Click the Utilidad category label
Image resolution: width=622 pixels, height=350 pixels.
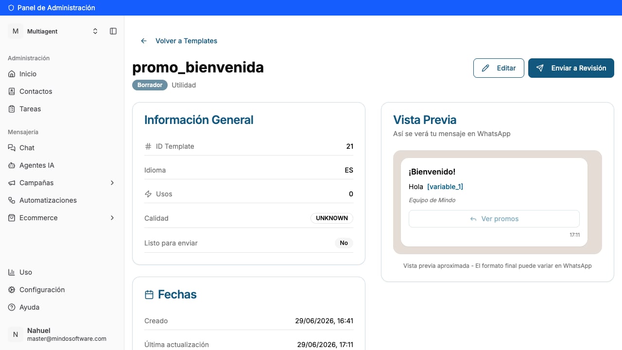point(184,85)
